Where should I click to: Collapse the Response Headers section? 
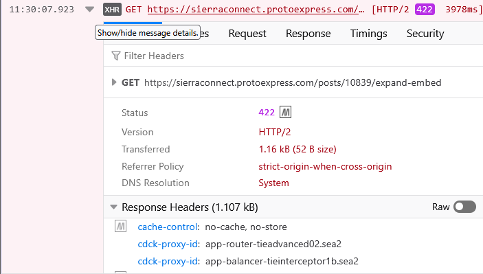[x=113, y=207]
